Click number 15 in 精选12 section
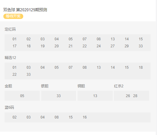 (127, 67)
